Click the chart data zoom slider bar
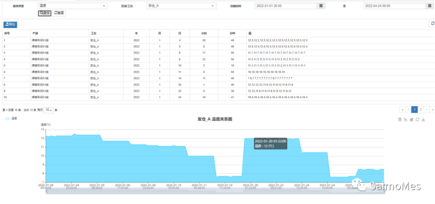 tap(215, 192)
